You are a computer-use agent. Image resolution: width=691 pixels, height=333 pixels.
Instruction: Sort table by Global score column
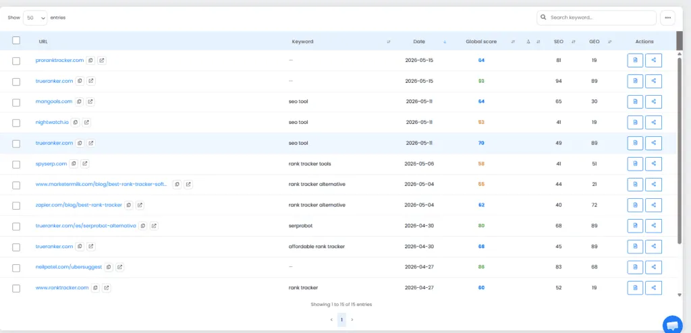tap(513, 42)
